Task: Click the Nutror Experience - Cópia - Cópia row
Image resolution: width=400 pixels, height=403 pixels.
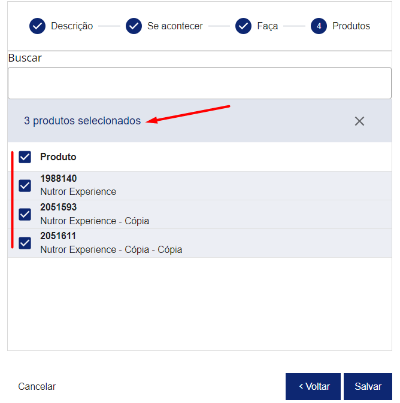Action: (200, 243)
